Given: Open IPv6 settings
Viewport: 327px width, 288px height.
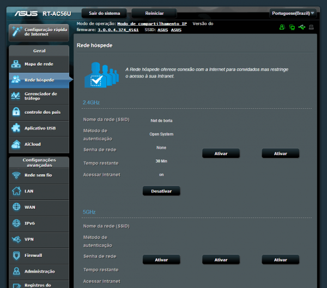Looking at the screenshot, I should (x=39, y=224).
